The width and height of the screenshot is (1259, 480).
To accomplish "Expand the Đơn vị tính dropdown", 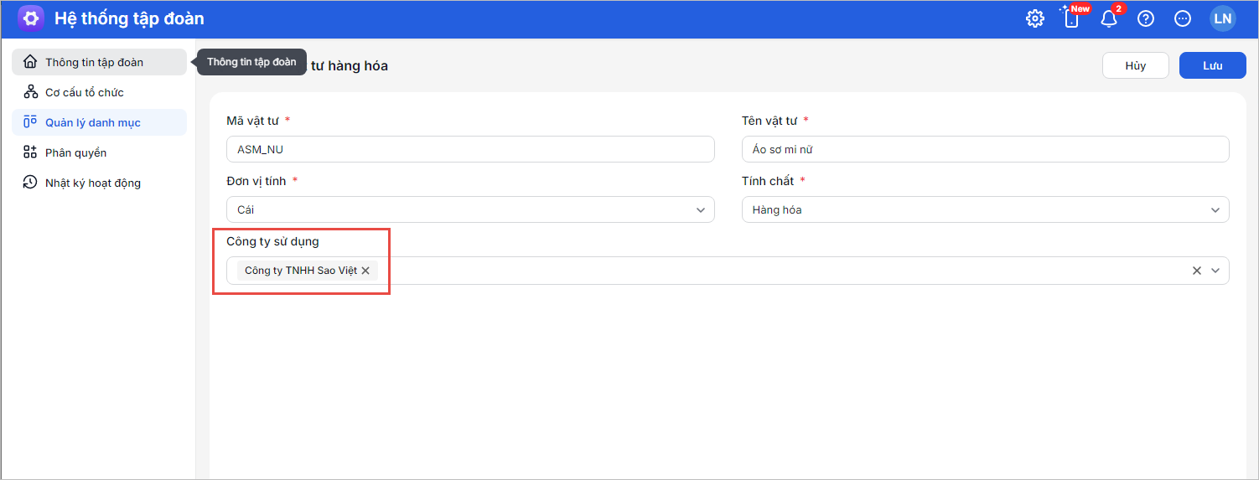I will coord(701,210).
